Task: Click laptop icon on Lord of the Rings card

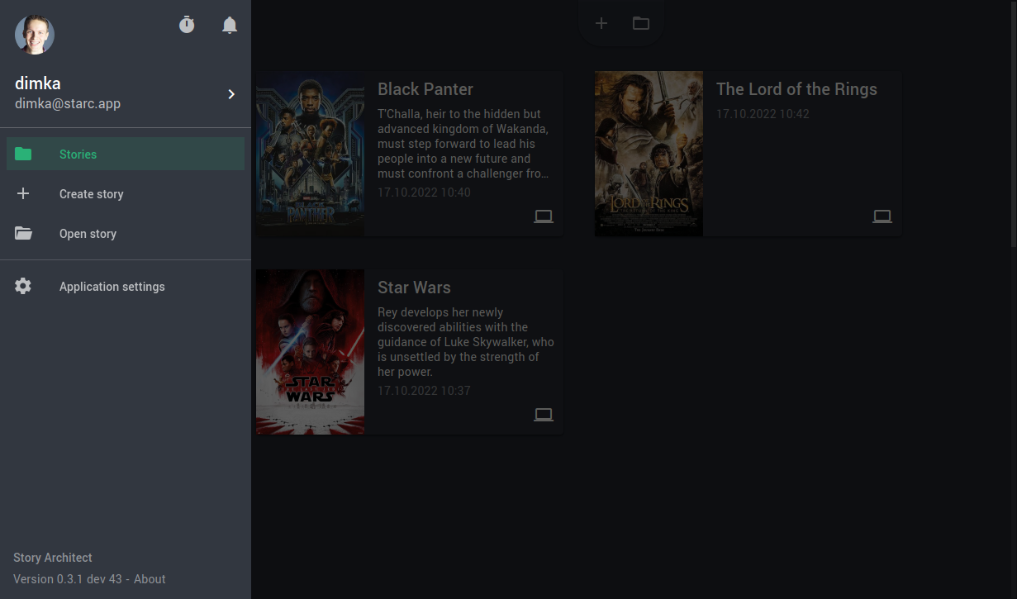Action: tap(882, 216)
